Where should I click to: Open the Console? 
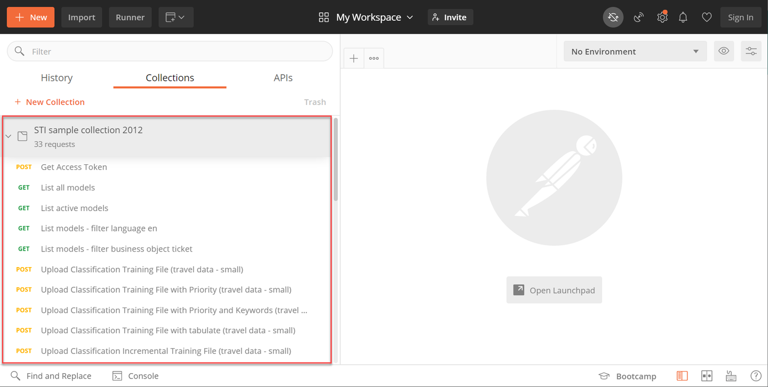click(x=135, y=376)
